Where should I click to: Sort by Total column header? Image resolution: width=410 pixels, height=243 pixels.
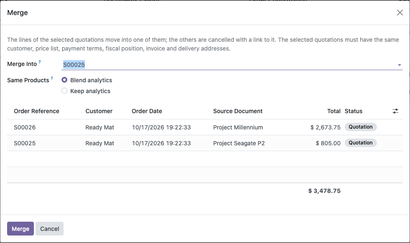coord(334,111)
